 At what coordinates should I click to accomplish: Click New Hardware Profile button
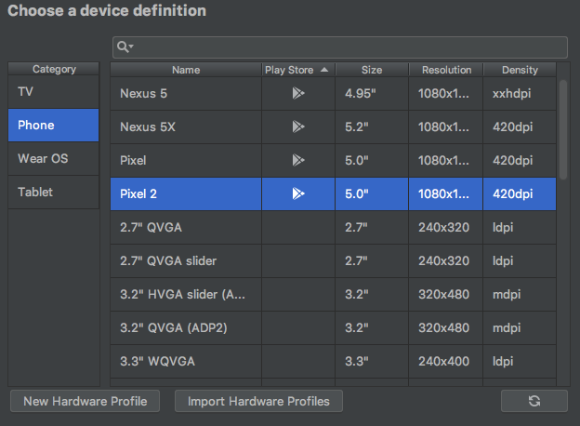click(x=85, y=401)
